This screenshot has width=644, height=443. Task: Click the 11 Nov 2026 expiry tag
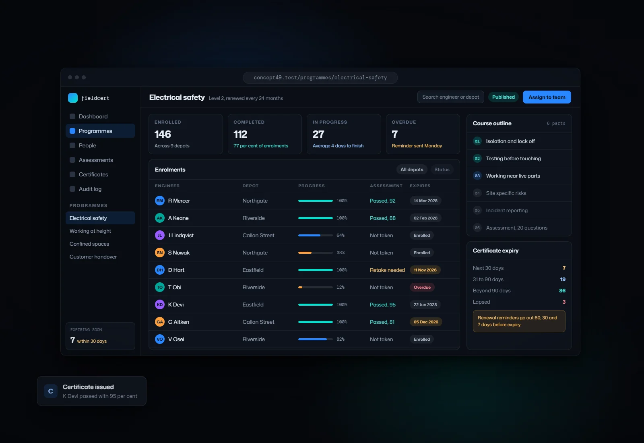[425, 270]
